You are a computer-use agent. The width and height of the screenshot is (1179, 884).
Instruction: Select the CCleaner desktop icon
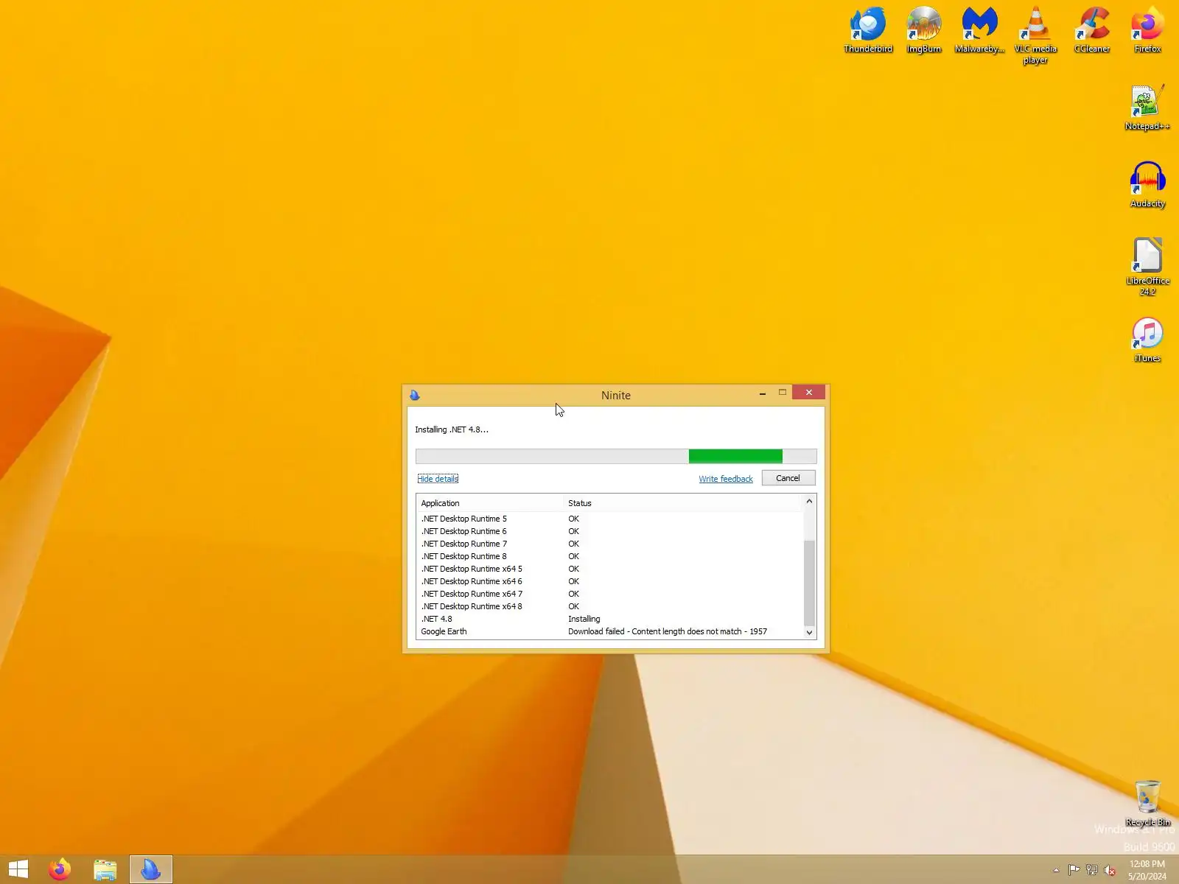[x=1091, y=29]
